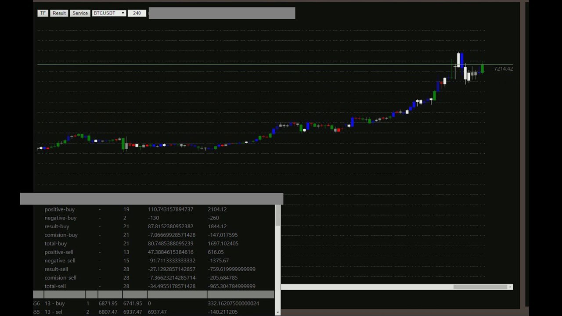Select the positive-sell row label
This screenshot has height=316, width=562.
coord(59,252)
